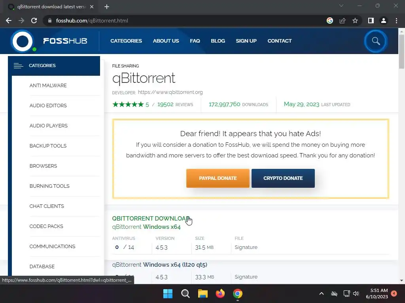Open the BACKUP TOOLS category
The width and height of the screenshot is (405, 303).
[x=48, y=146]
